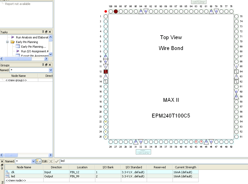Select pin 31 on the bottom row
248x184 pixels.
pos(136,142)
